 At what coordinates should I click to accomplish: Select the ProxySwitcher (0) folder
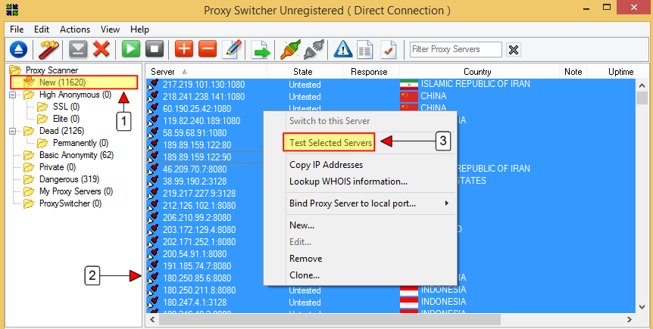click(x=70, y=203)
